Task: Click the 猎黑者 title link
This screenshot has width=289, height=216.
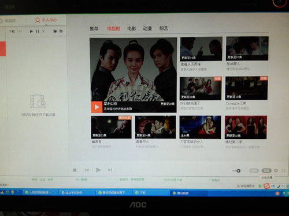Action: pyautogui.click(x=97, y=142)
